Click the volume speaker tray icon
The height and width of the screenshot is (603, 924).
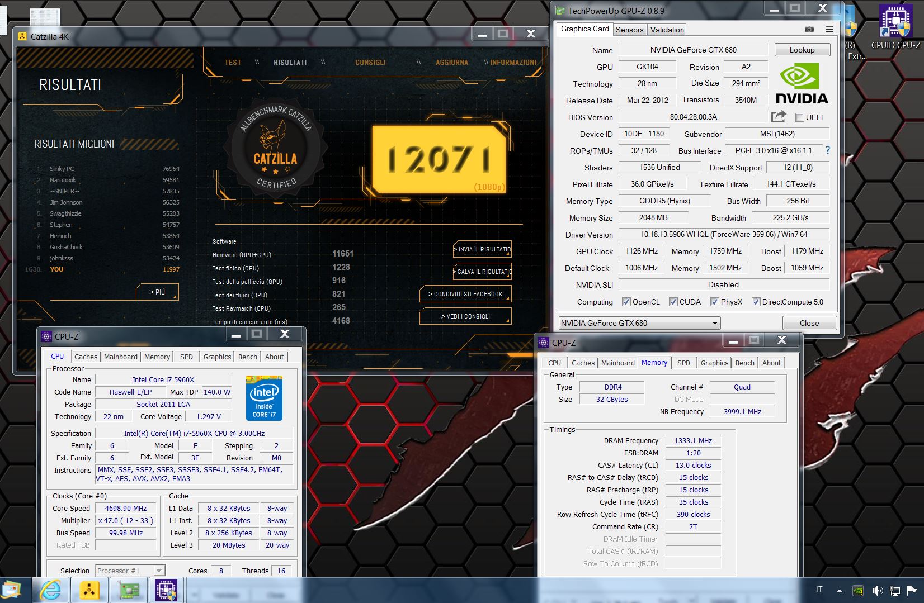877,590
